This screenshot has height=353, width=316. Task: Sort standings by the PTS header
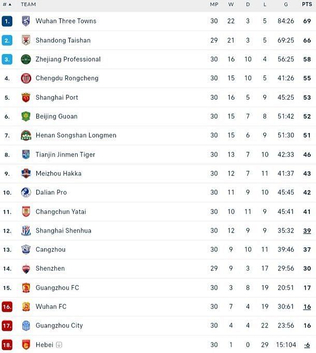(307, 4)
